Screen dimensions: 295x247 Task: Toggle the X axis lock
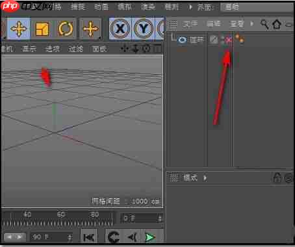[x=120, y=29]
